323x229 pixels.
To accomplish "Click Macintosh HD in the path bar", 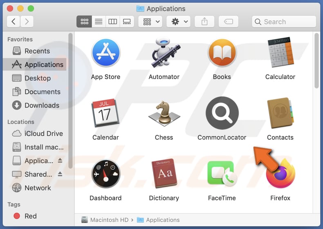I will coord(105,220).
